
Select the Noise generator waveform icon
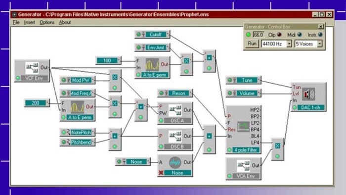[175, 162]
